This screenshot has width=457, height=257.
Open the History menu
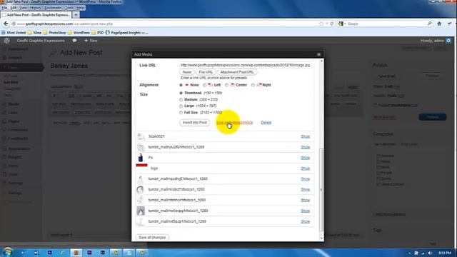pyautogui.click(x=36, y=8)
